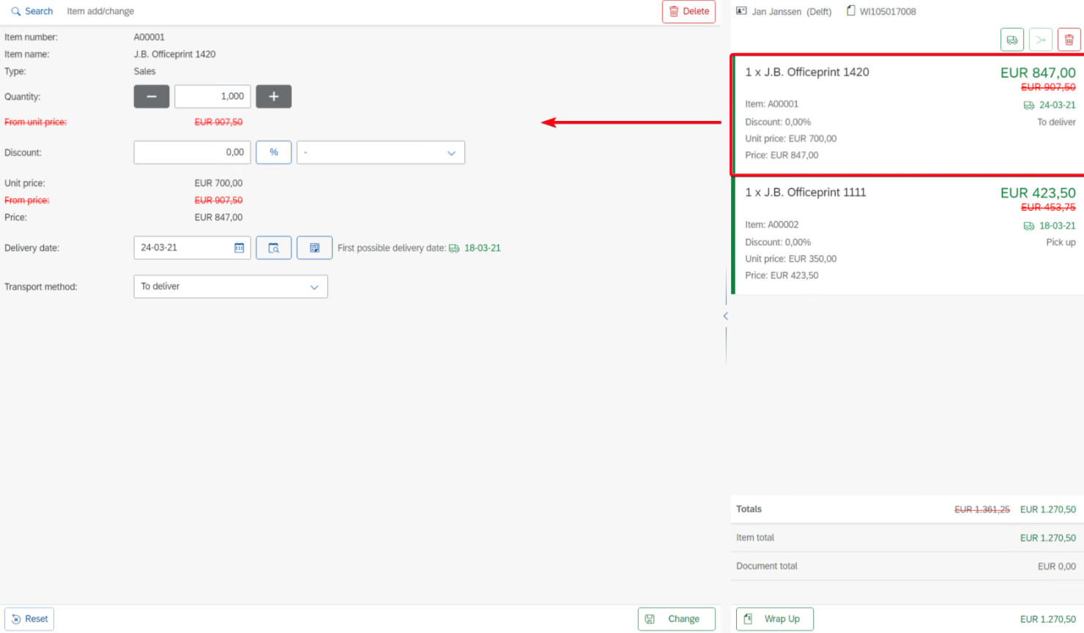Click the Change button
This screenshot has width=1084, height=633.
point(675,619)
